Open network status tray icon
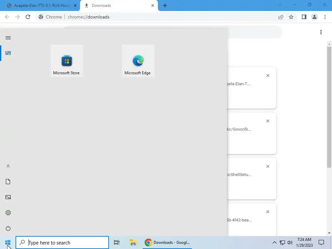This screenshot has width=332, height=249. coord(282,243)
